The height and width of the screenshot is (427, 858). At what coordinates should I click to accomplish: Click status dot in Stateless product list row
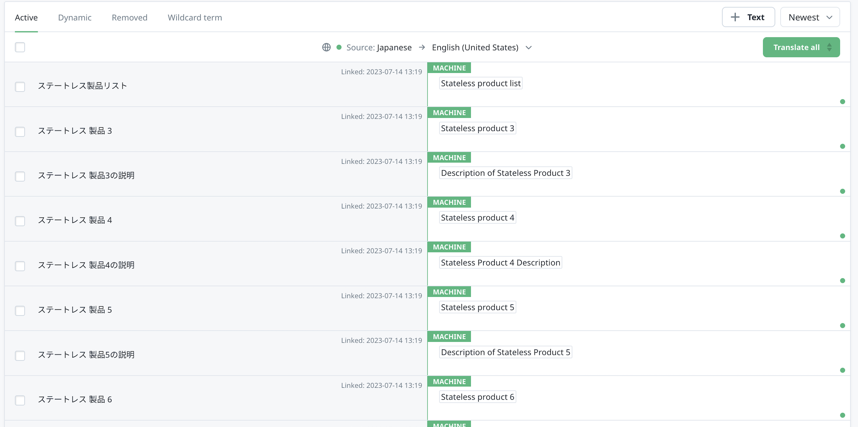842,102
